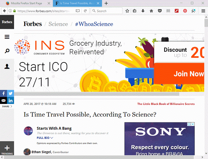Save the page with the Pocket icon
Image resolution: width=208 pixels, height=159 pixels.
pos(160,11)
